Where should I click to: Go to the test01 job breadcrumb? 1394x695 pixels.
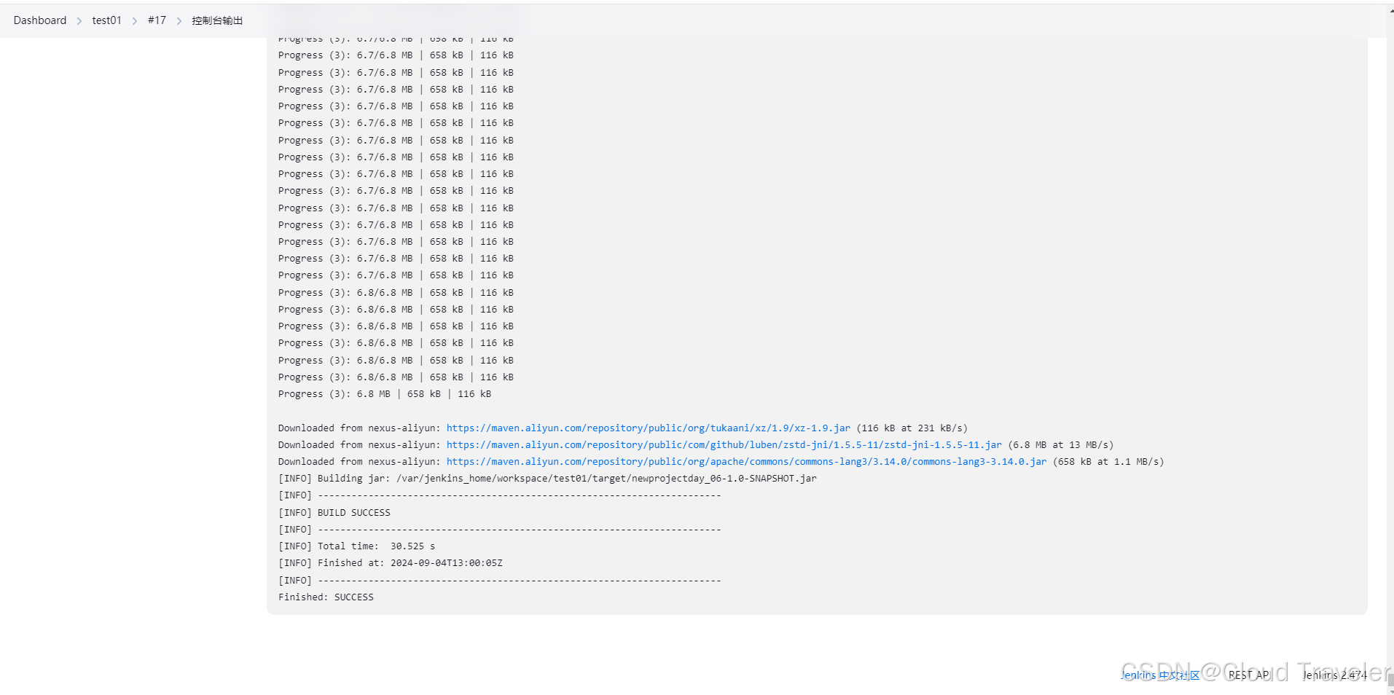(106, 20)
